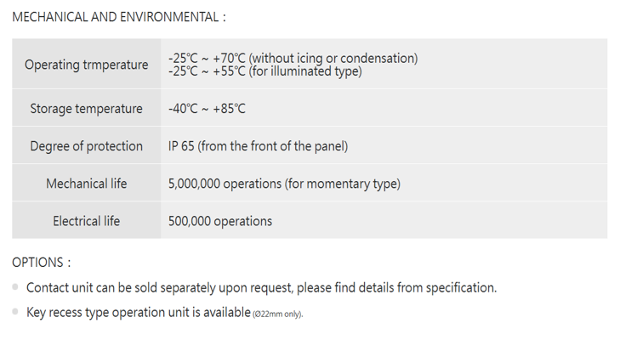The width and height of the screenshot is (631, 340).
Task: Click the bullet before Key recess line
Action: [x=16, y=312]
